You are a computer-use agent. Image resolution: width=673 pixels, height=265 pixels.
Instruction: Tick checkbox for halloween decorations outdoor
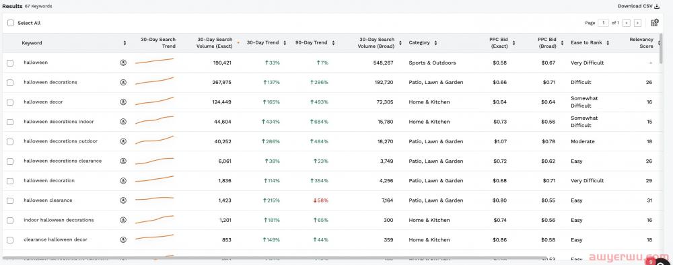(10, 141)
